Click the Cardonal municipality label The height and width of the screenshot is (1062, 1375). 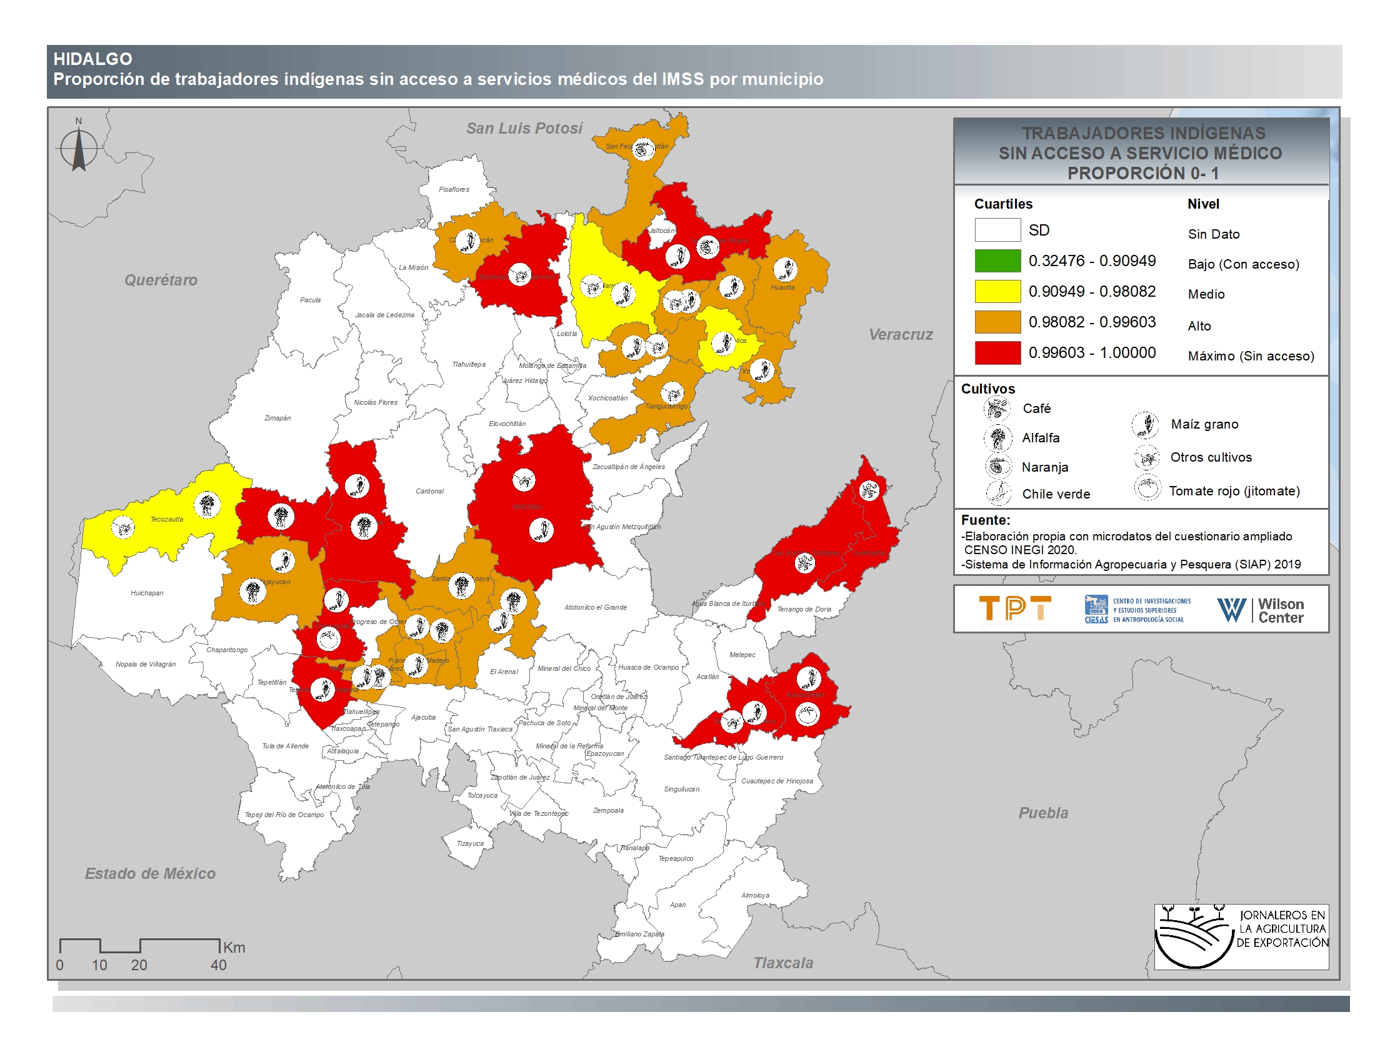point(429,492)
